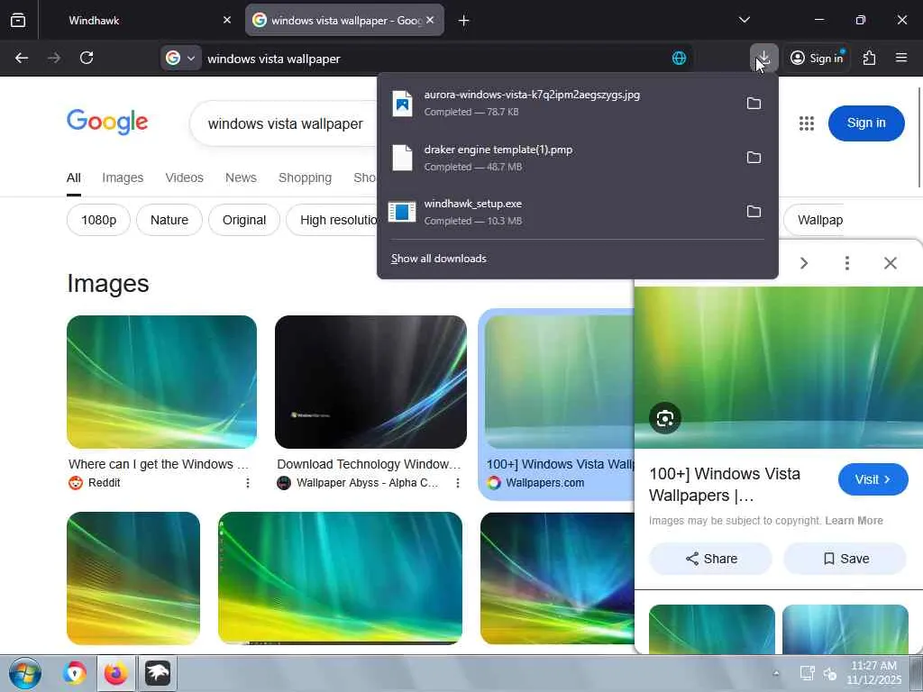Click the blue Google Sign in button
The image size is (923, 692).
[x=866, y=123]
